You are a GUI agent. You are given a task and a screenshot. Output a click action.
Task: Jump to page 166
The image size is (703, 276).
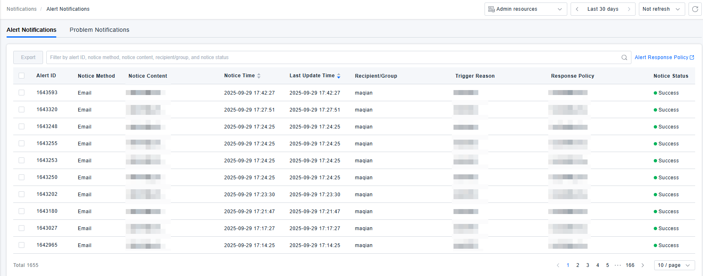[630, 265]
